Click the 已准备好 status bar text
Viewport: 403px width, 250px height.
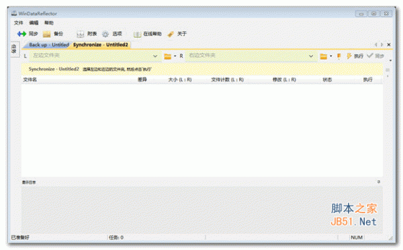pyautogui.click(x=20, y=237)
